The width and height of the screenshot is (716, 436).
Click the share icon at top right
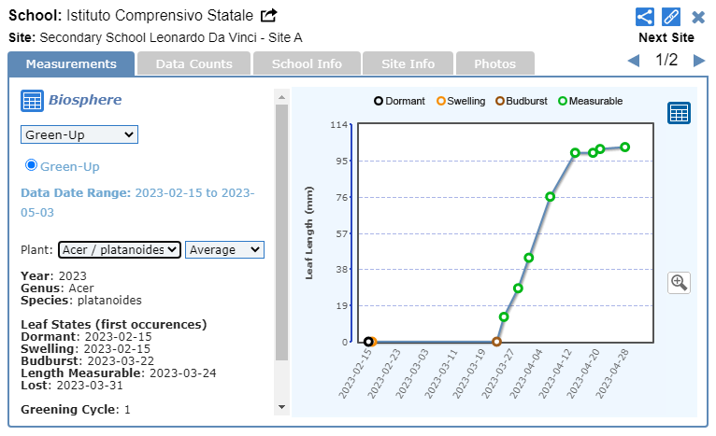644,17
